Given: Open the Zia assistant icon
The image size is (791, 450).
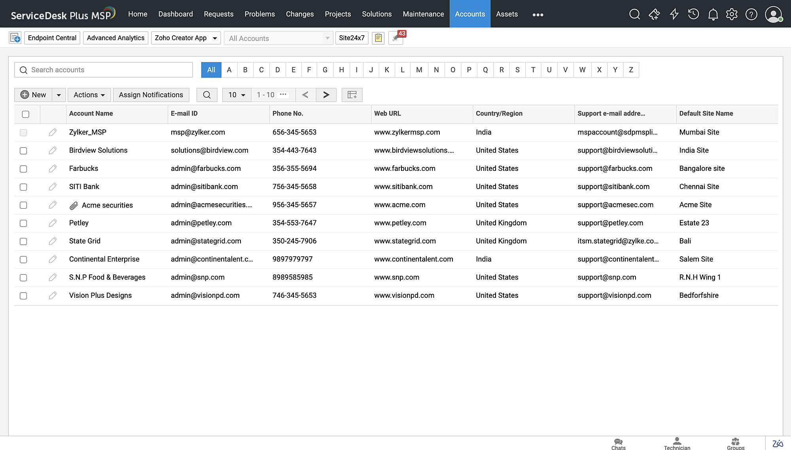Looking at the screenshot, I should point(778,443).
